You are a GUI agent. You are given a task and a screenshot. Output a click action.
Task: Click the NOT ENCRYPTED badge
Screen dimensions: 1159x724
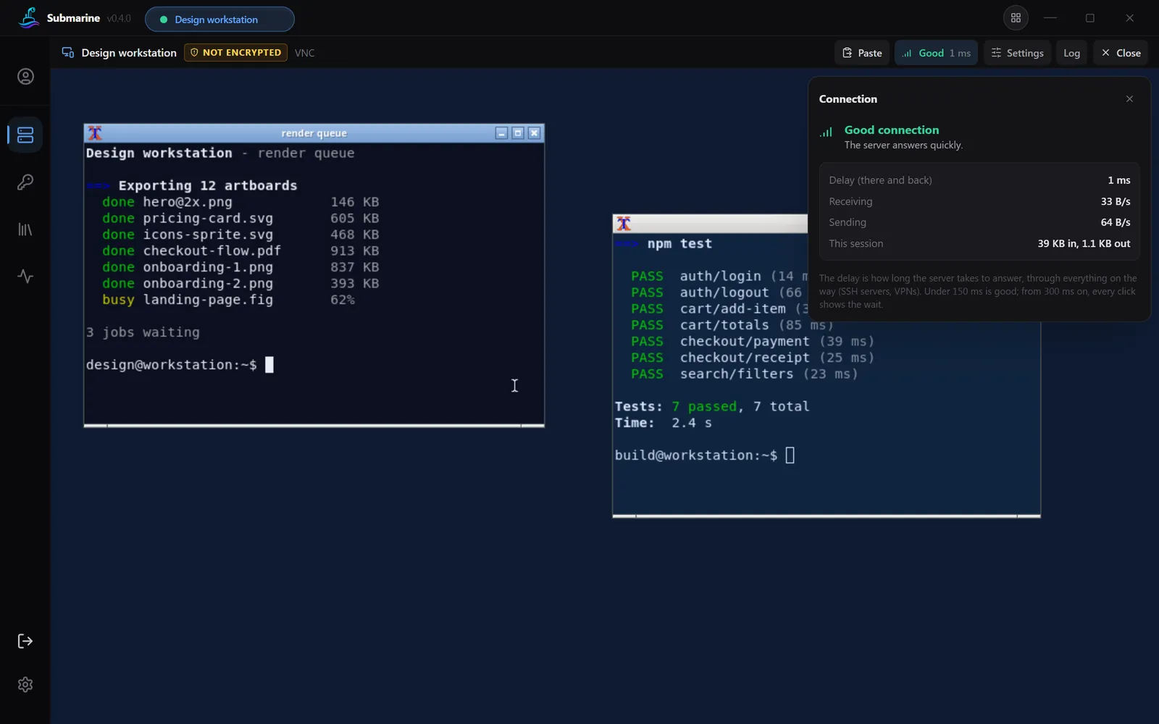coord(235,53)
